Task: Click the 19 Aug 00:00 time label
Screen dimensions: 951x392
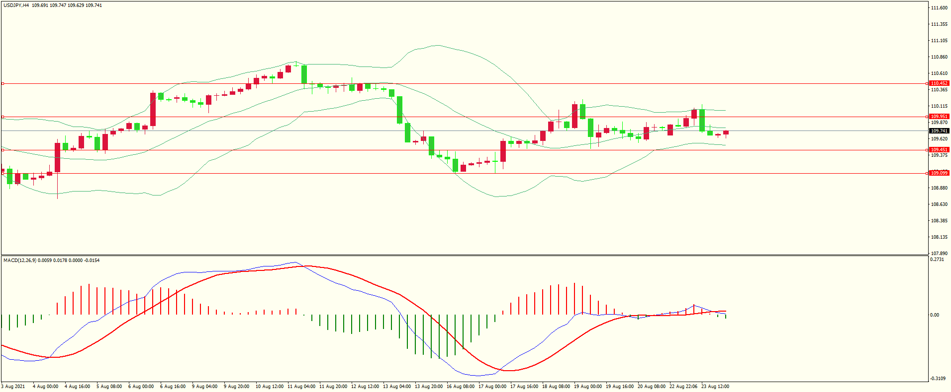Action: pyautogui.click(x=588, y=387)
